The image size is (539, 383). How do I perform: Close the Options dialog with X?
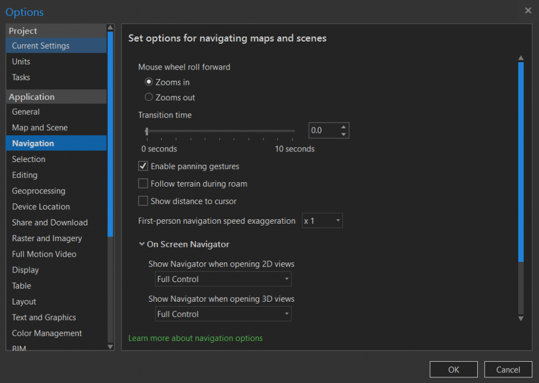tap(527, 11)
